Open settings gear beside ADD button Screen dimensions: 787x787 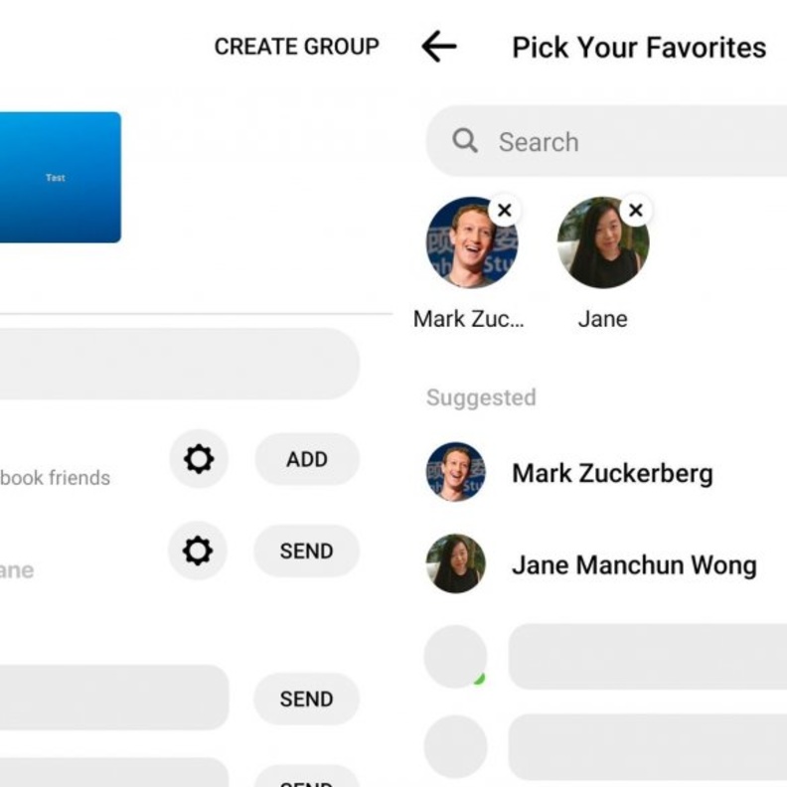[199, 459]
